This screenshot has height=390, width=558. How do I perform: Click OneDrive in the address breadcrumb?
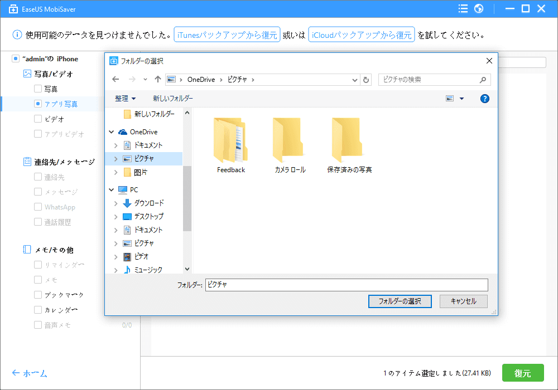click(201, 80)
